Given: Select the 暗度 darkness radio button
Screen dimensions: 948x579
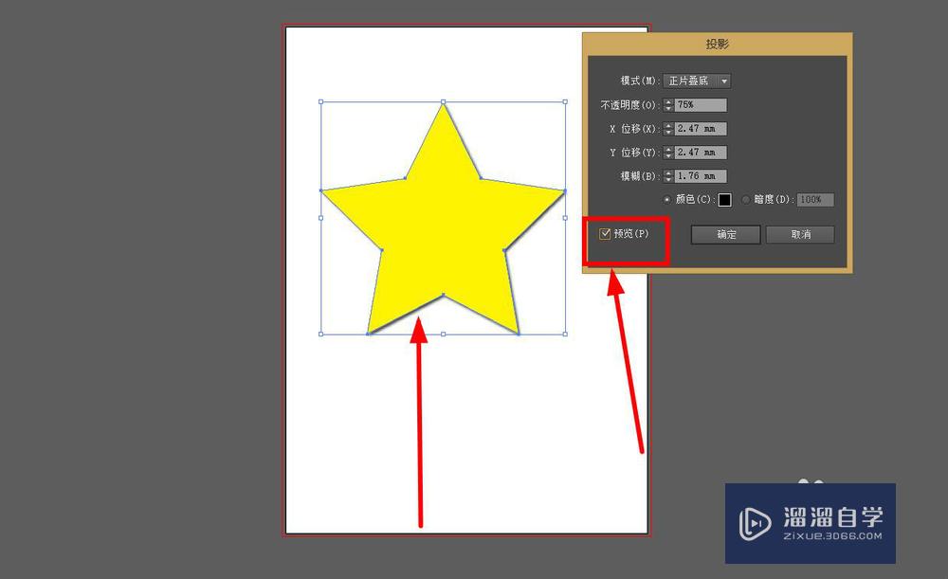Looking at the screenshot, I should (x=746, y=199).
